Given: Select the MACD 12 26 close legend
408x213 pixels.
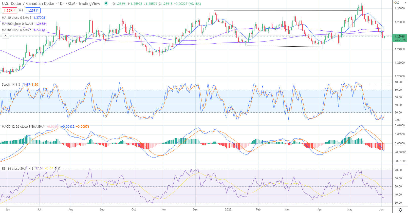Looking at the screenshot, I should point(23,127).
